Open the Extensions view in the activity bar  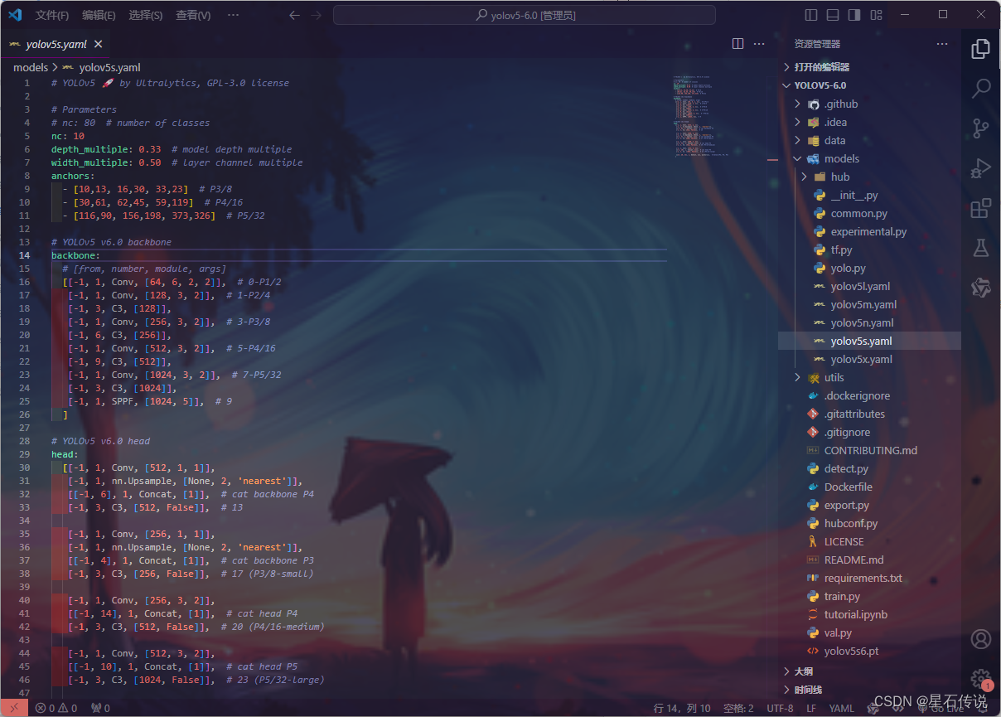coord(981,207)
